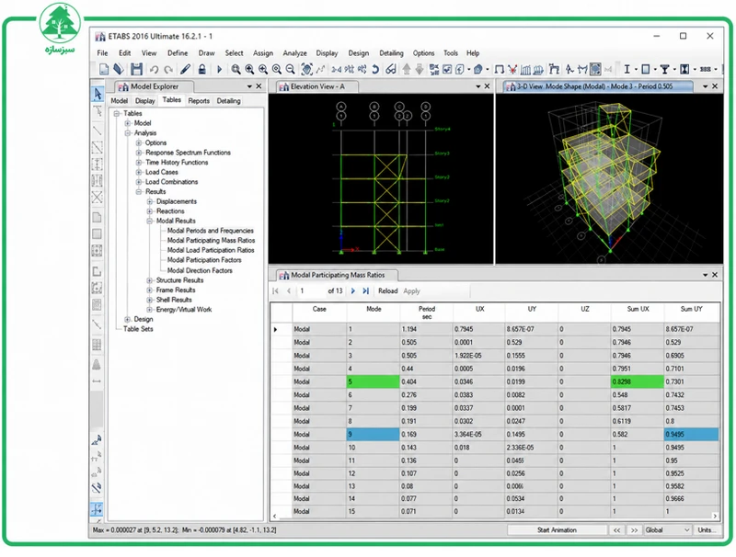This screenshot has height=557, width=736.
Task: Expand the Design node in Tables tree
Action: coord(127,319)
